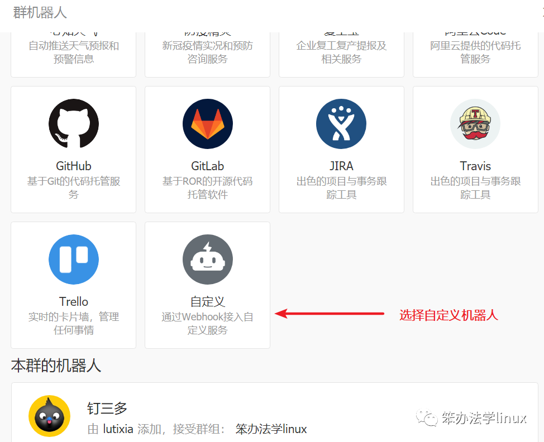Click the Trello robot title
This screenshot has width=544, height=442.
74,301
